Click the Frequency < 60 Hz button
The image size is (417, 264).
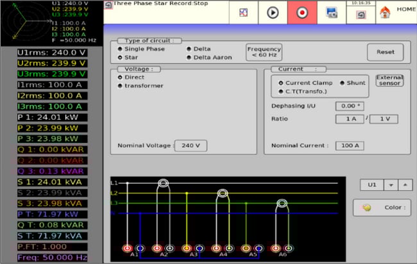pyautogui.click(x=264, y=52)
